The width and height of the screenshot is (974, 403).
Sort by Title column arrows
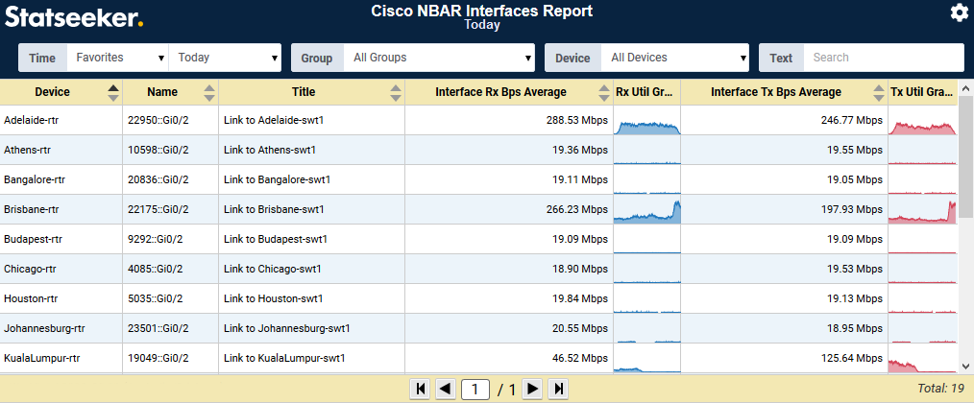395,93
